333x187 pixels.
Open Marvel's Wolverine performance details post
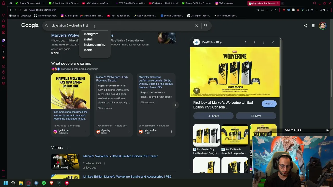point(156,82)
